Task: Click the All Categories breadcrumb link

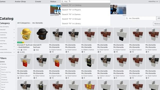Action: pyautogui.click(x=23, y=23)
